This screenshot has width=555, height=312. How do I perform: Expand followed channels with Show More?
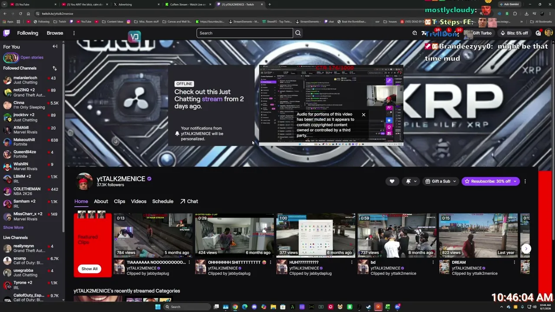pos(13,227)
